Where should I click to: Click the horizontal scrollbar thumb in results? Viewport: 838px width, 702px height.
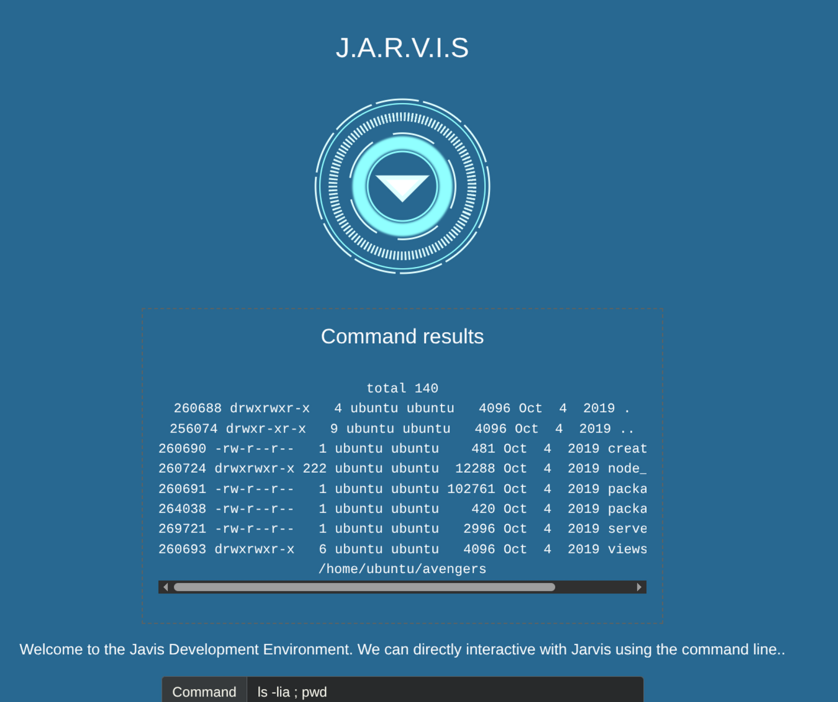(364, 587)
